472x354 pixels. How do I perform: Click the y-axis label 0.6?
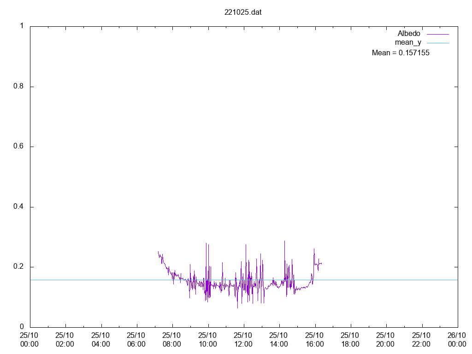18,146
